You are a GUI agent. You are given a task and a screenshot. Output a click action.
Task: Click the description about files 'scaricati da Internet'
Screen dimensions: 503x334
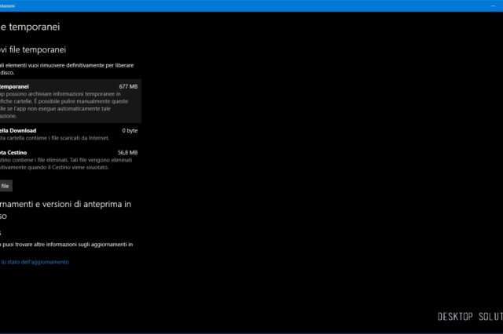[x=54, y=138]
